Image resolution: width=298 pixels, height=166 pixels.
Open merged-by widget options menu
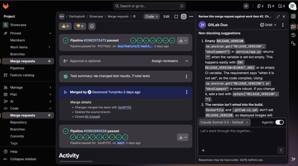point(187,92)
